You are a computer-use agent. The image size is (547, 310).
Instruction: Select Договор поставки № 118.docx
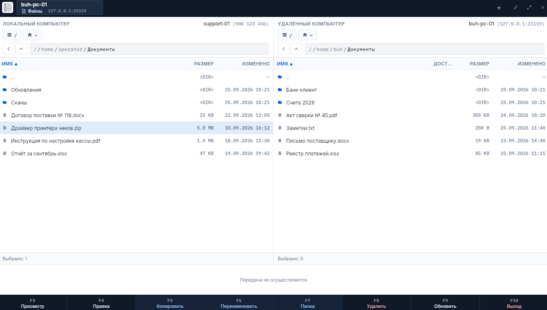(137, 115)
